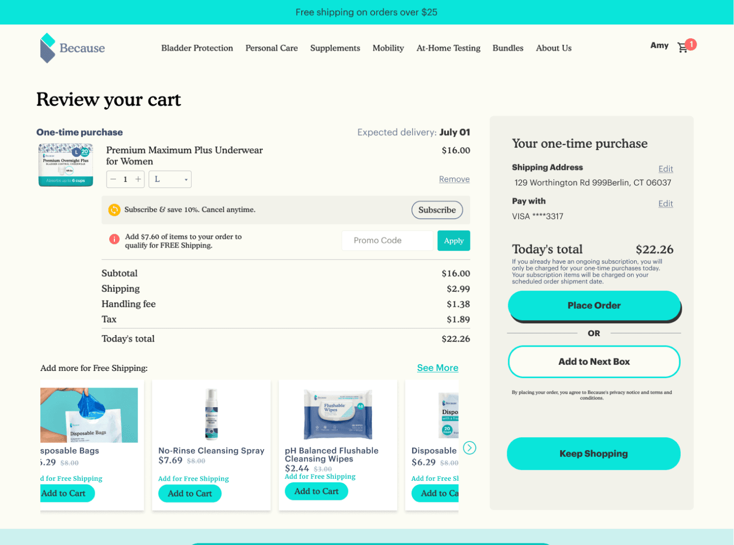Viewport: 734px width, 545px height.
Task: Edit the payment method
Action: point(666,204)
